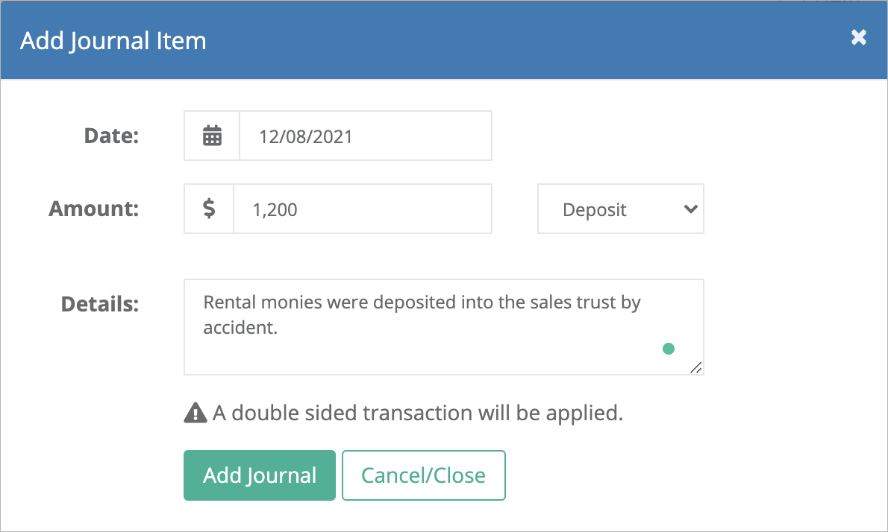Screen dimensions: 888x532
Task: Tap the alert icon before the double-sided warning
Action: [195, 412]
